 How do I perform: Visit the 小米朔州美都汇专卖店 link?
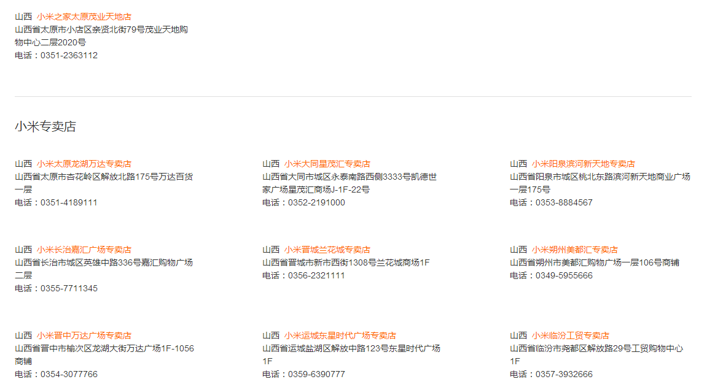coord(574,250)
